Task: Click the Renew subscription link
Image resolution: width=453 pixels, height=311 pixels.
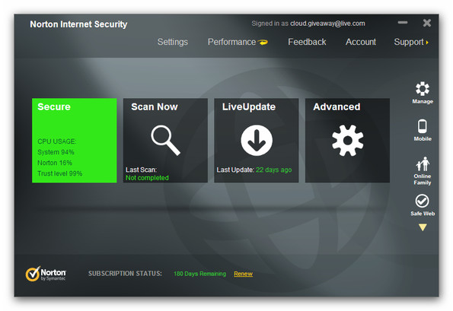Action: pos(243,274)
